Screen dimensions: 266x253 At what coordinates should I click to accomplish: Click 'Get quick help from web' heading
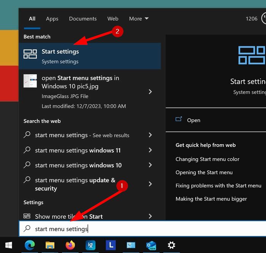click(x=206, y=145)
